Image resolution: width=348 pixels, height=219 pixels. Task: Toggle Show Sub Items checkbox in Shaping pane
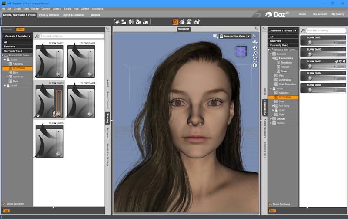[4, 204]
